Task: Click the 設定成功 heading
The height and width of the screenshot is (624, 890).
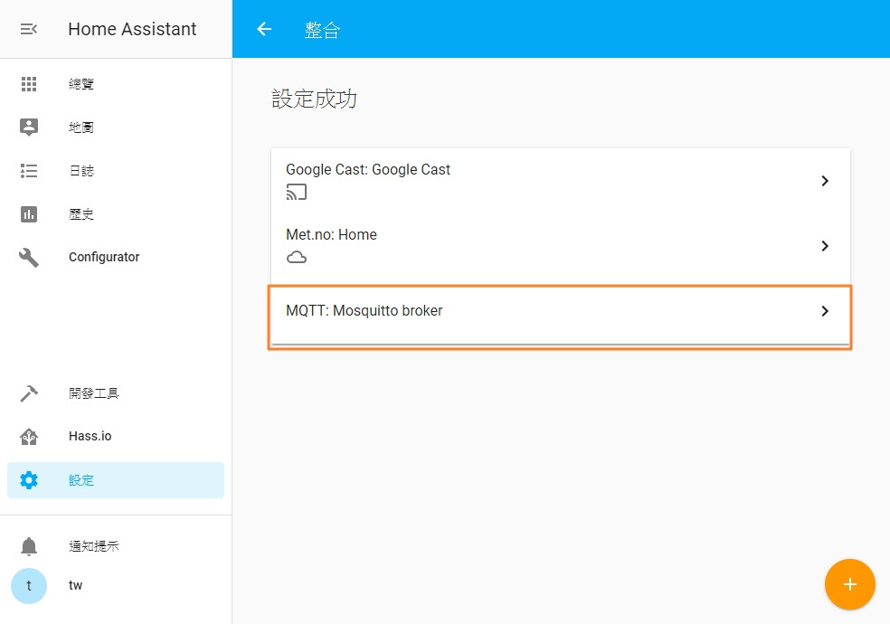Action: pos(314,99)
